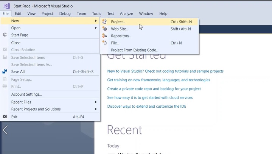Choose Close in the File menu

pyautogui.click(x=50, y=43)
